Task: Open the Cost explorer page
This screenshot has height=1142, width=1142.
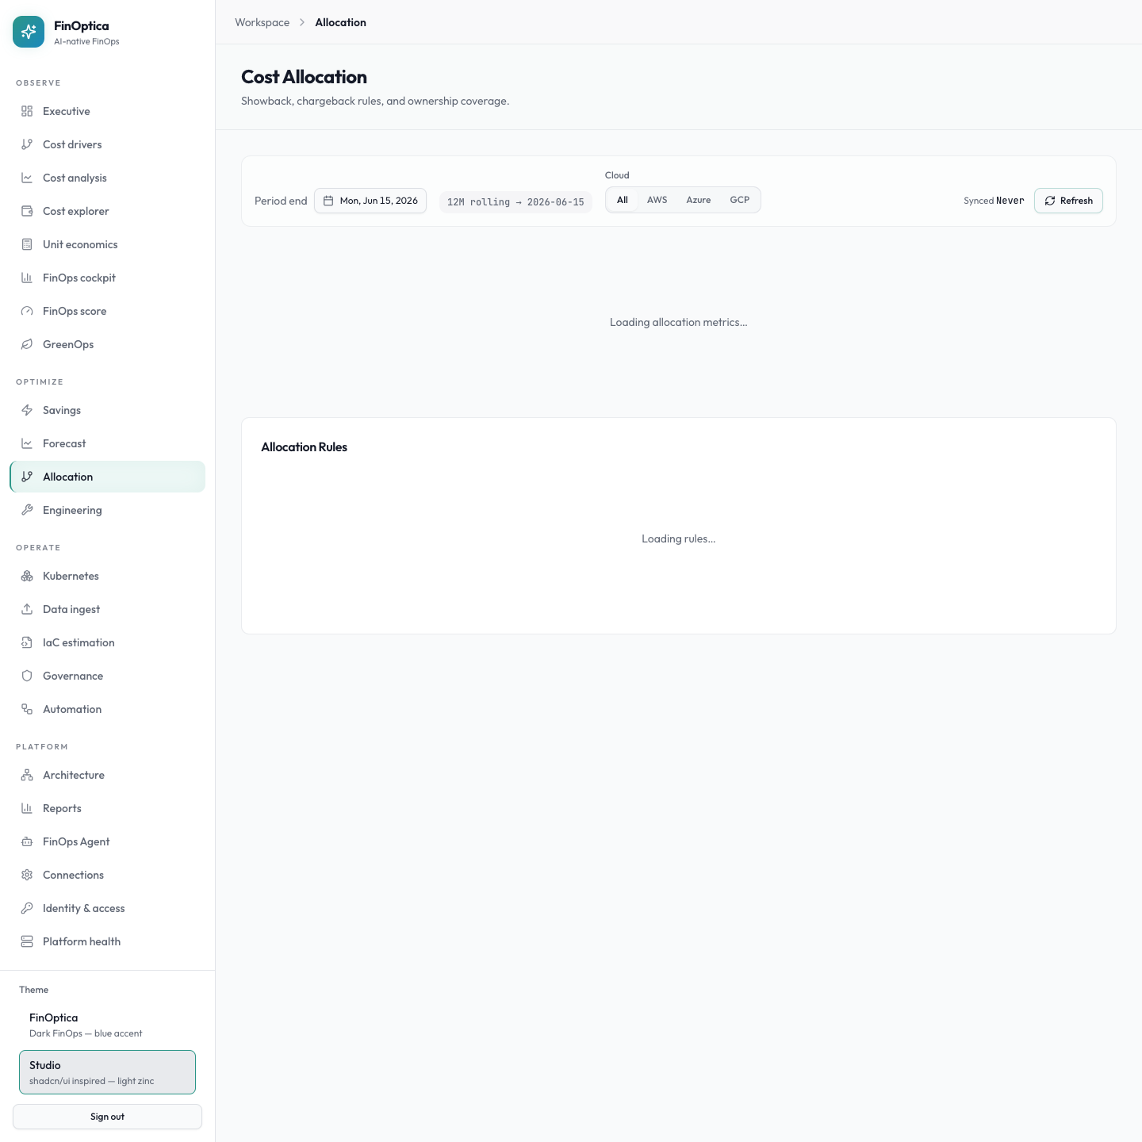Action: 107,211
